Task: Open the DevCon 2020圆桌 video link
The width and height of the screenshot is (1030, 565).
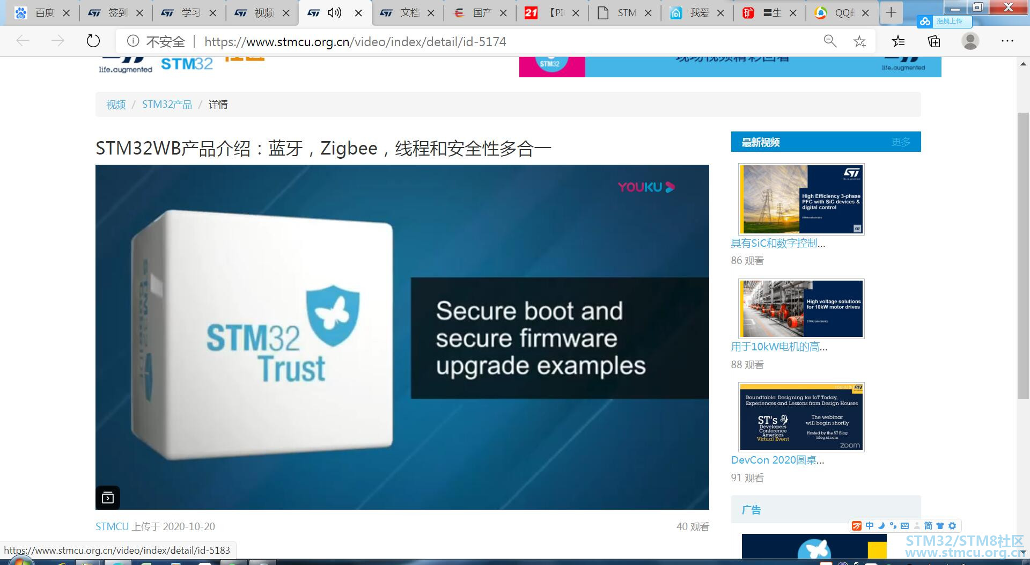Action: click(777, 460)
